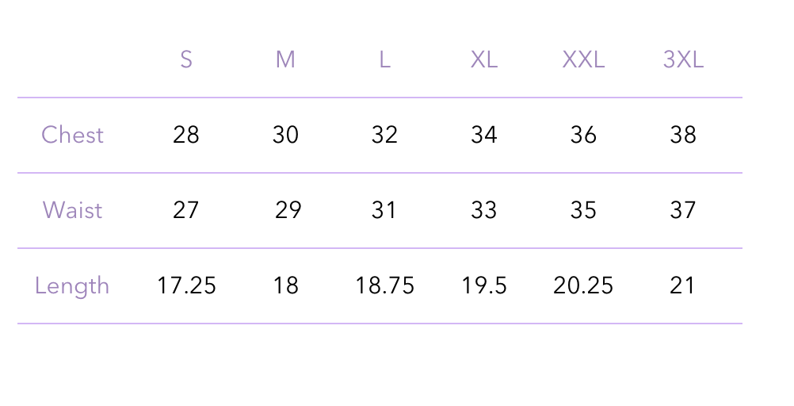Click the L size column header
The image size is (794, 406).
pos(384,60)
